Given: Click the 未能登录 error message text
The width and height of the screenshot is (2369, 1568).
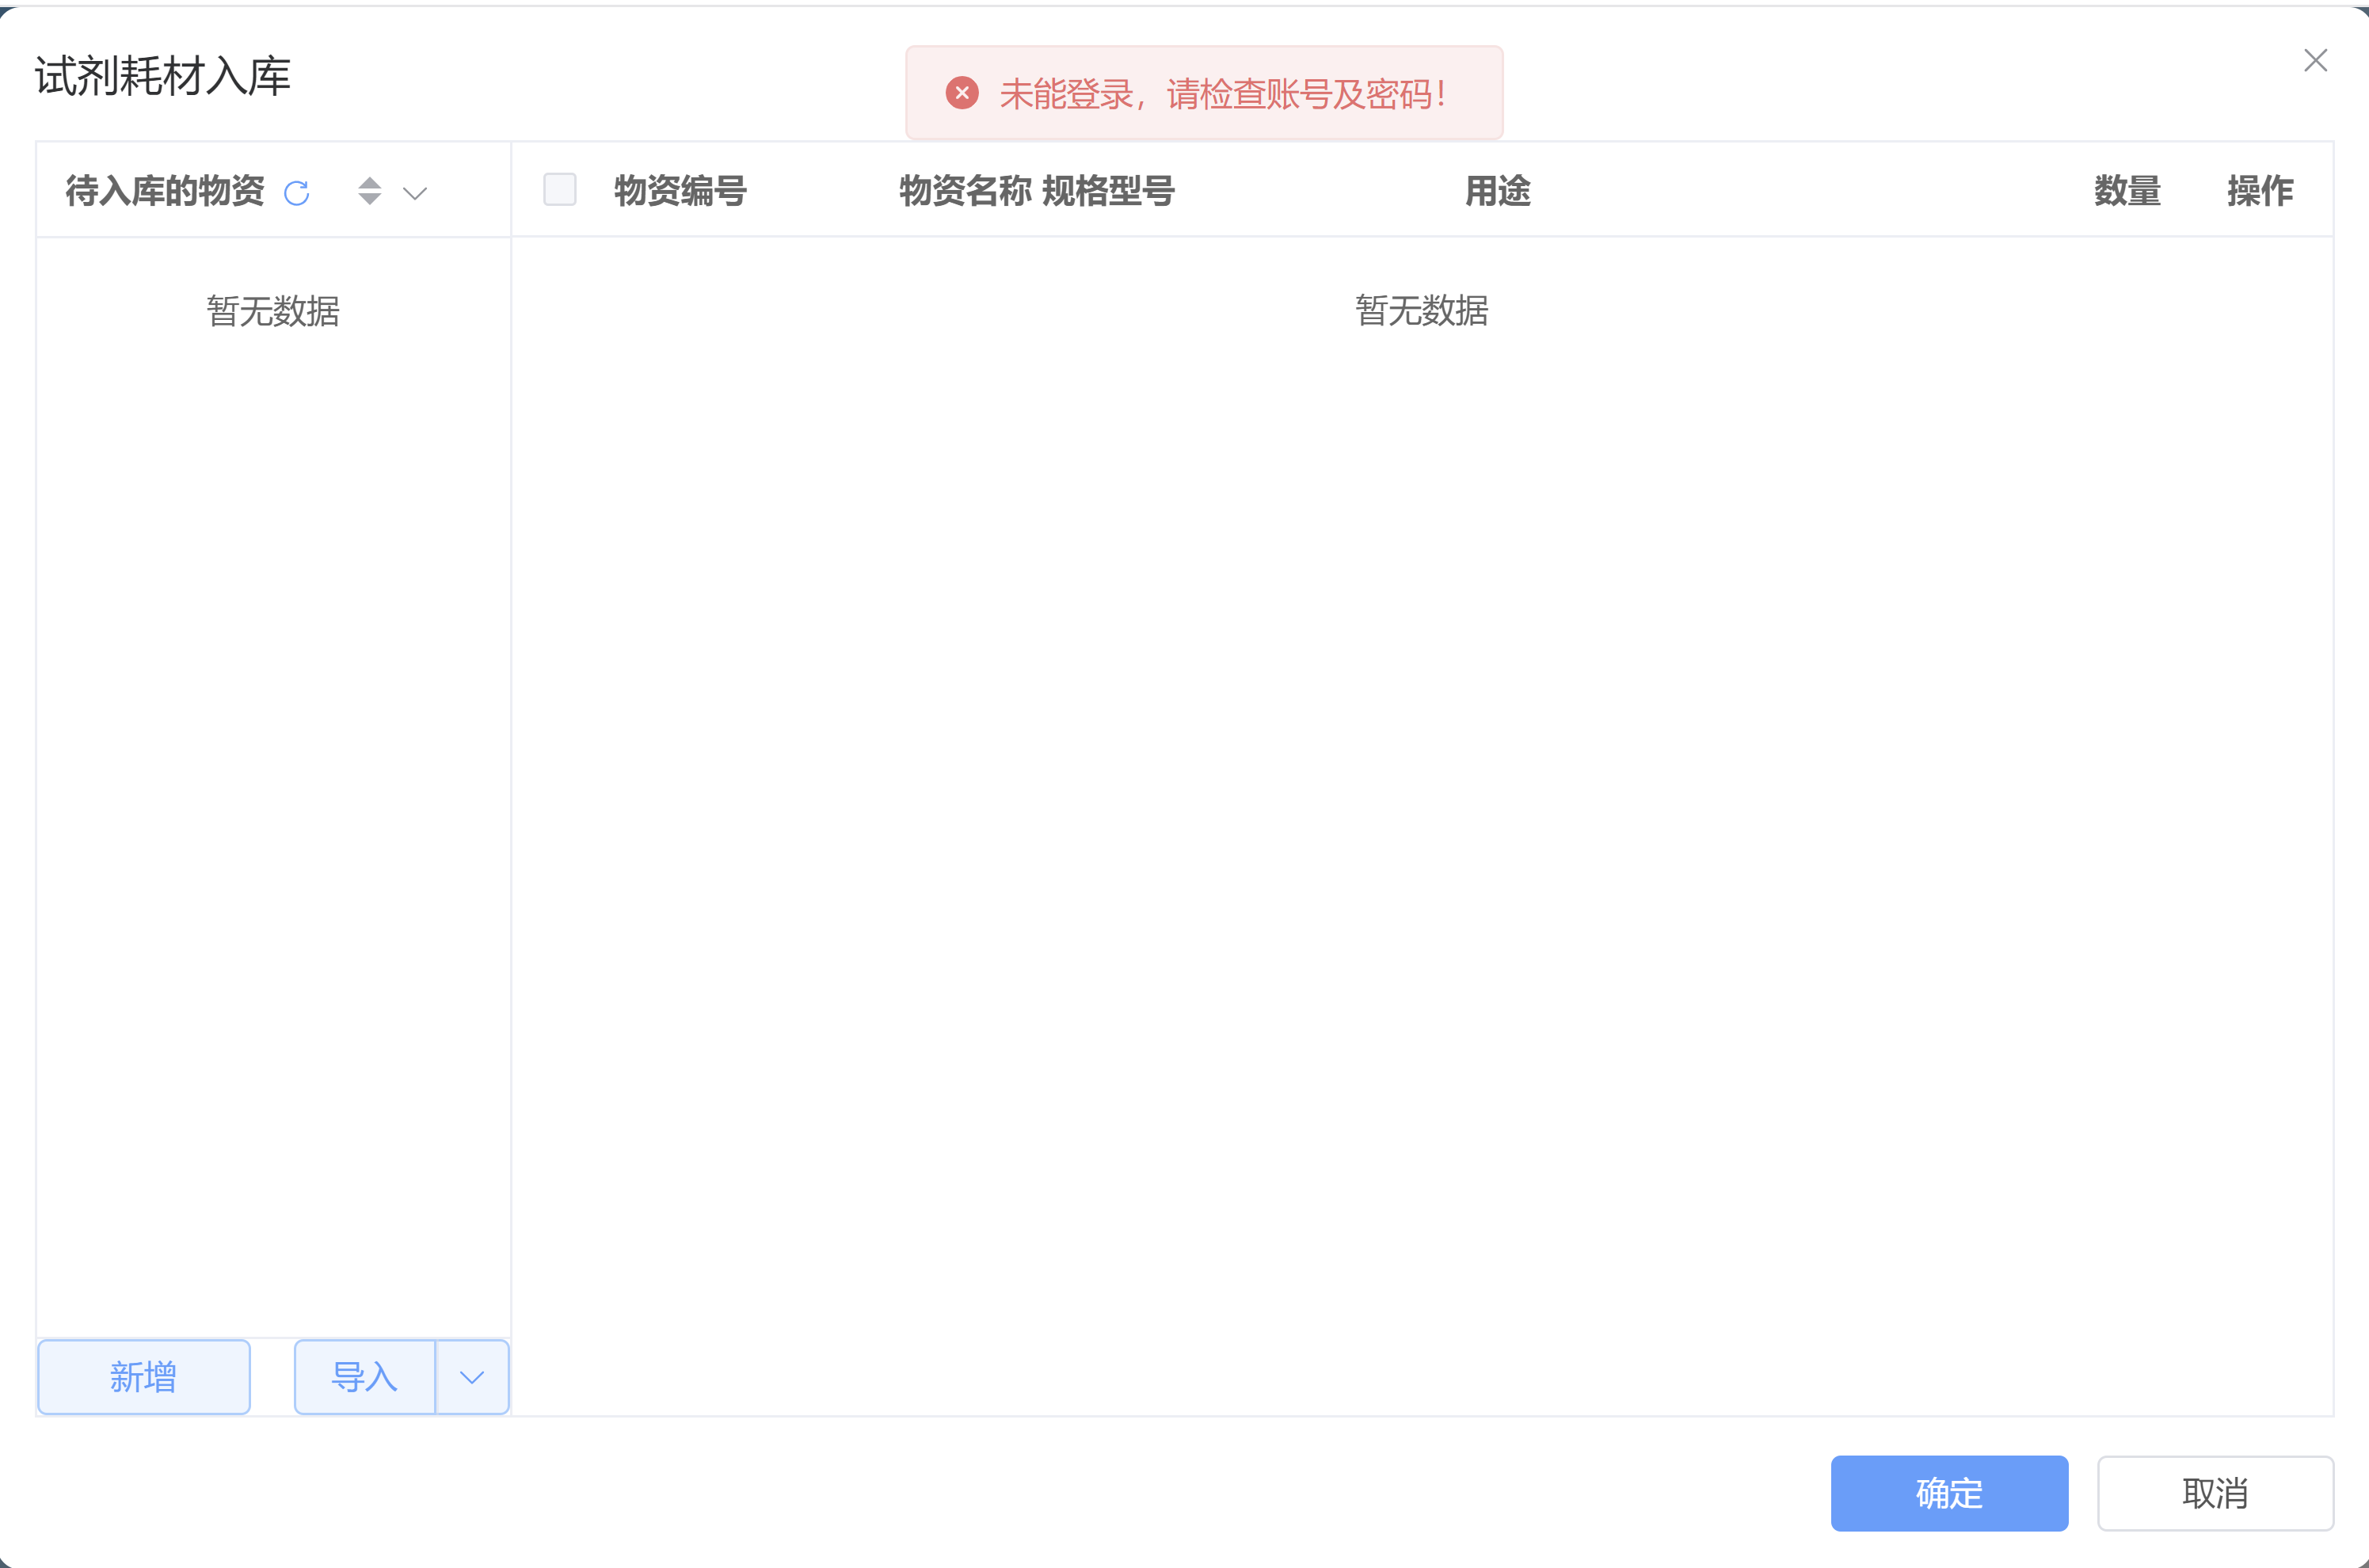Looking at the screenshot, I should pos(1222,94).
